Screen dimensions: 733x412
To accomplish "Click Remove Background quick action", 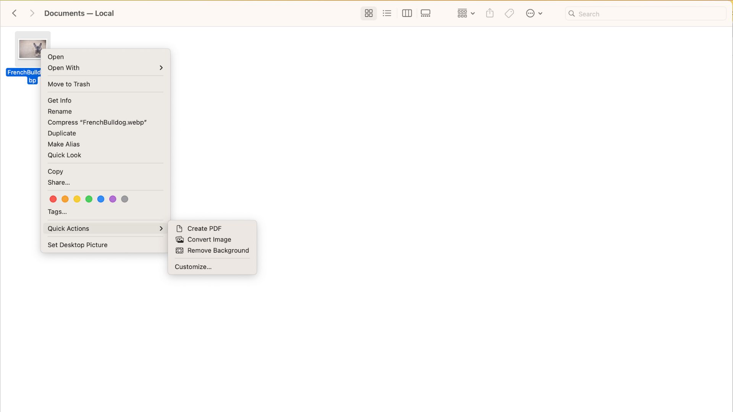I will pyautogui.click(x=218, y=250).
